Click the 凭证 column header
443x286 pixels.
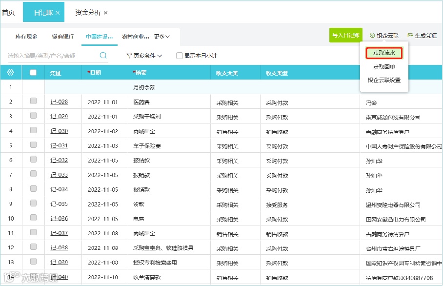tap(56, 73)
